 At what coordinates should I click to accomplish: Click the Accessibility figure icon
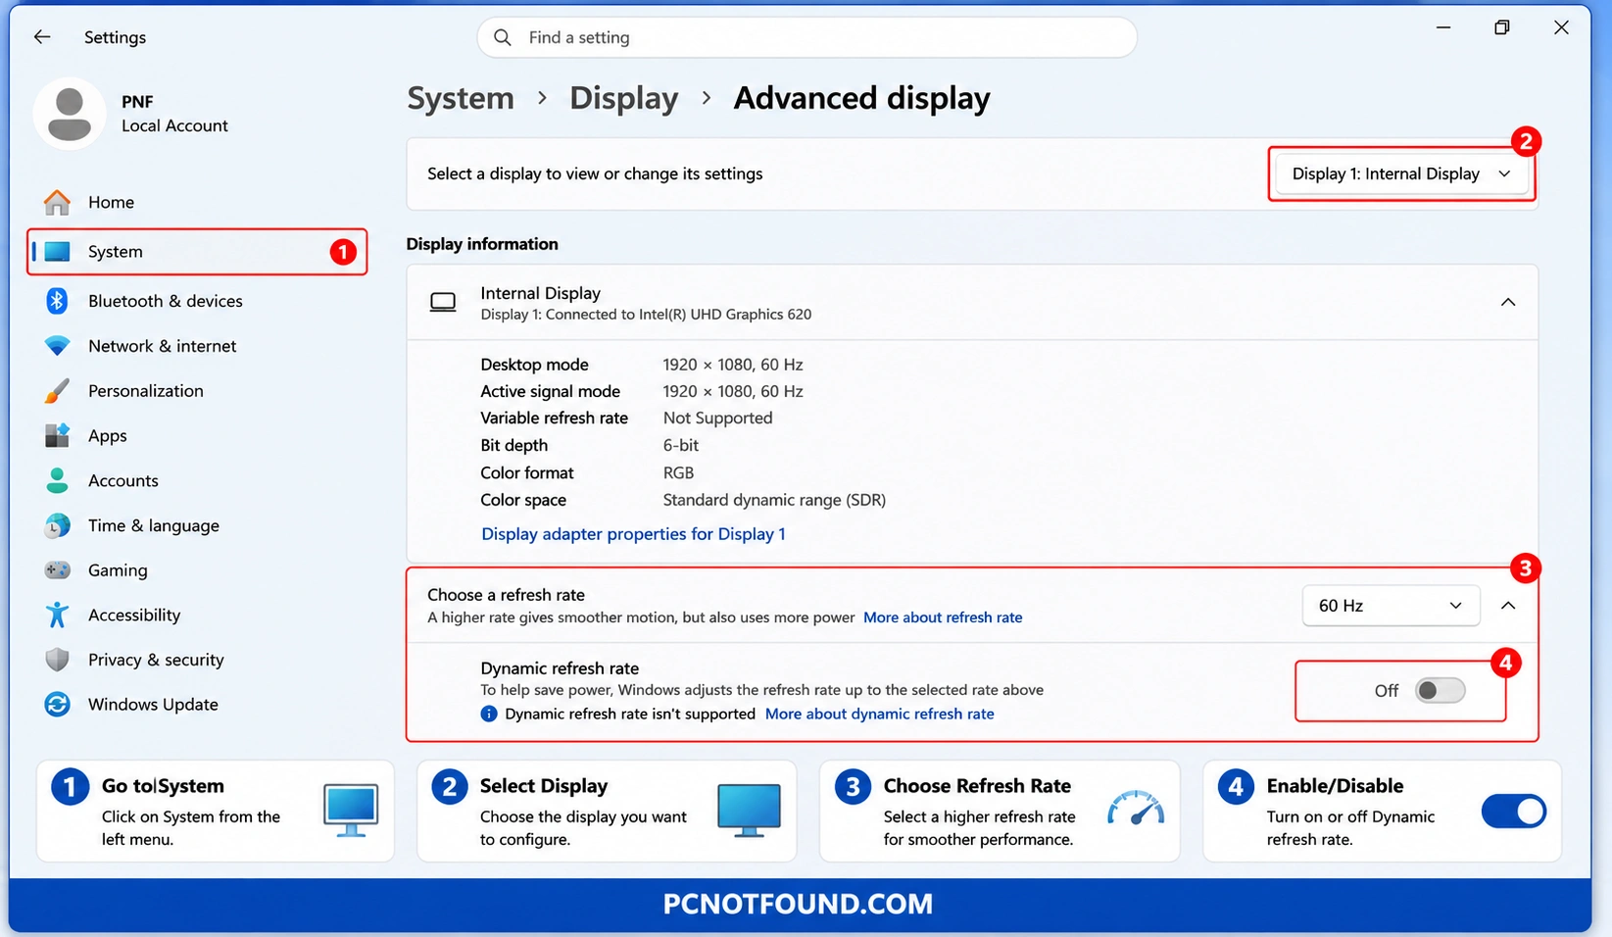57,615
